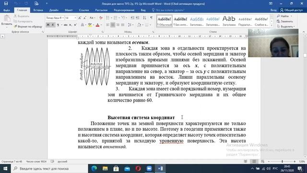Open font color dropdown arrow
Image resolution: width=307 pixels, height=173 pixels.
click(x=101, y=25)
